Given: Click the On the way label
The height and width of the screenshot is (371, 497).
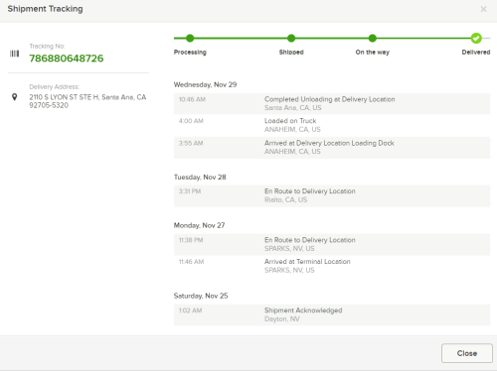Looking at the screenshot, I should click(373, 53).
